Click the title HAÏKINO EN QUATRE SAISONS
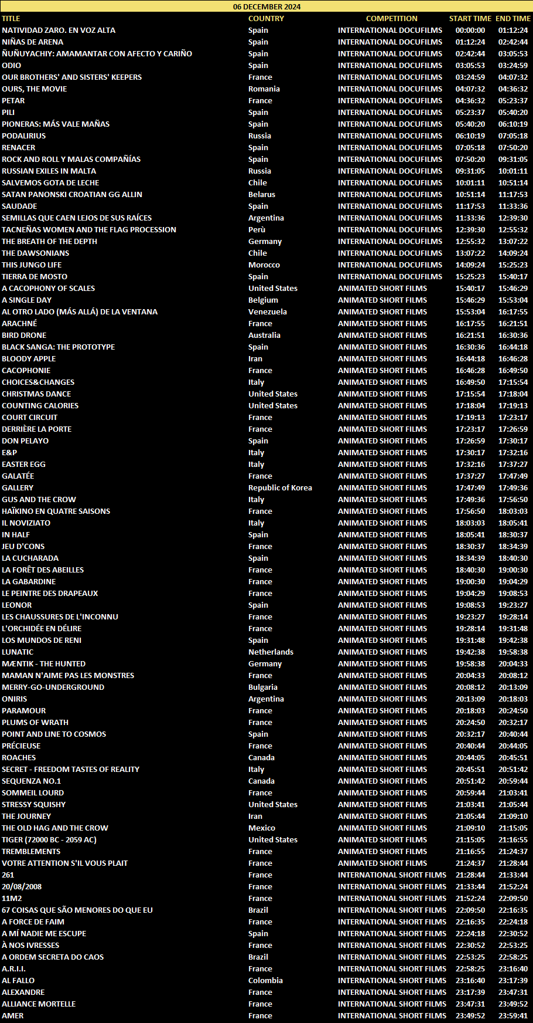This screenshot has width=533, height=1023. click(x=56, y=511)
